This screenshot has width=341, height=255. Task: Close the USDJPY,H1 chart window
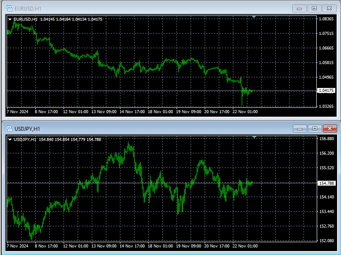[x=330, y=129]
